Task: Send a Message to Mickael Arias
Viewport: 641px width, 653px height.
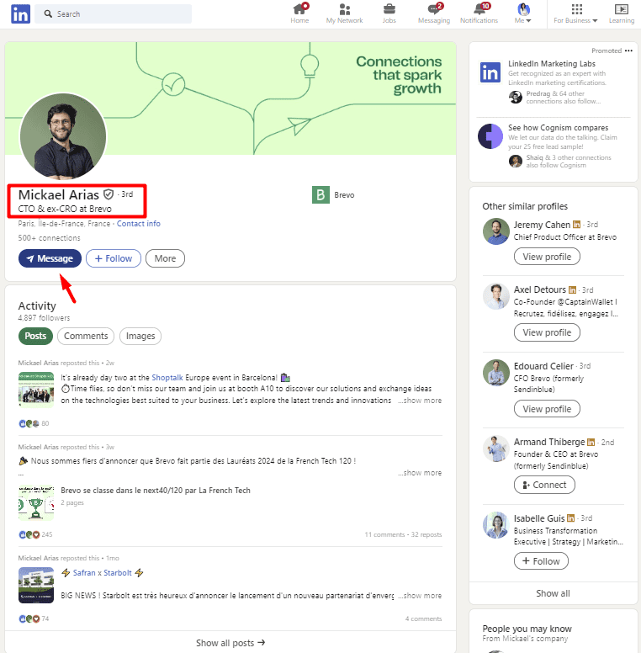Action: tap(50, 258)
